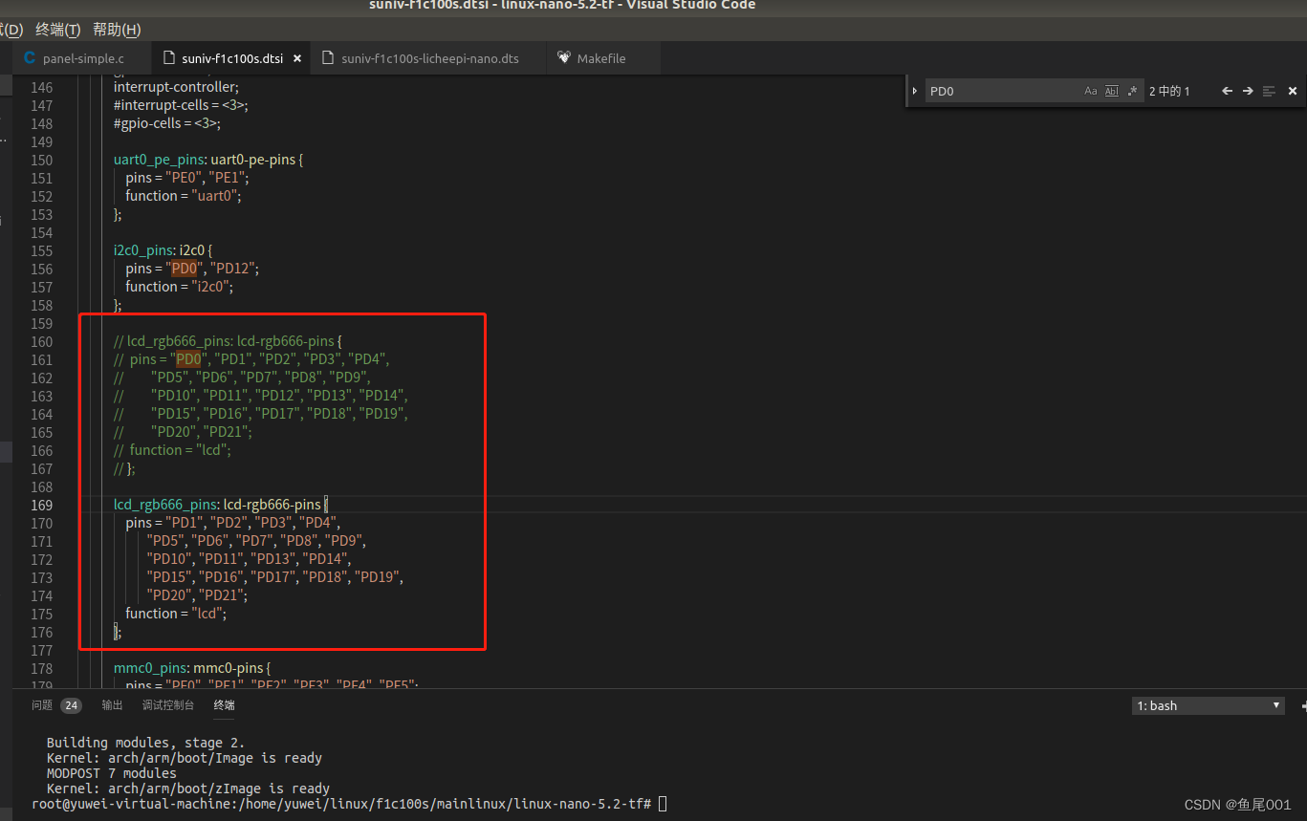Click highlighted "PD0" on line 156
Screen dimensions: 1307x821
(184, 269)
